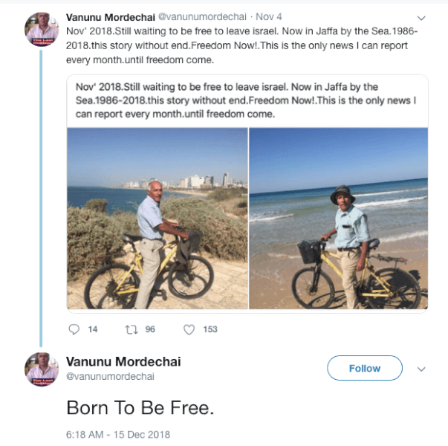Image resolution: width=448 pixels, height=446 pixels.
Task: Open Vanunu Mordechai name in top tweet
Action: pyautogui.click(x=109, y=17)
